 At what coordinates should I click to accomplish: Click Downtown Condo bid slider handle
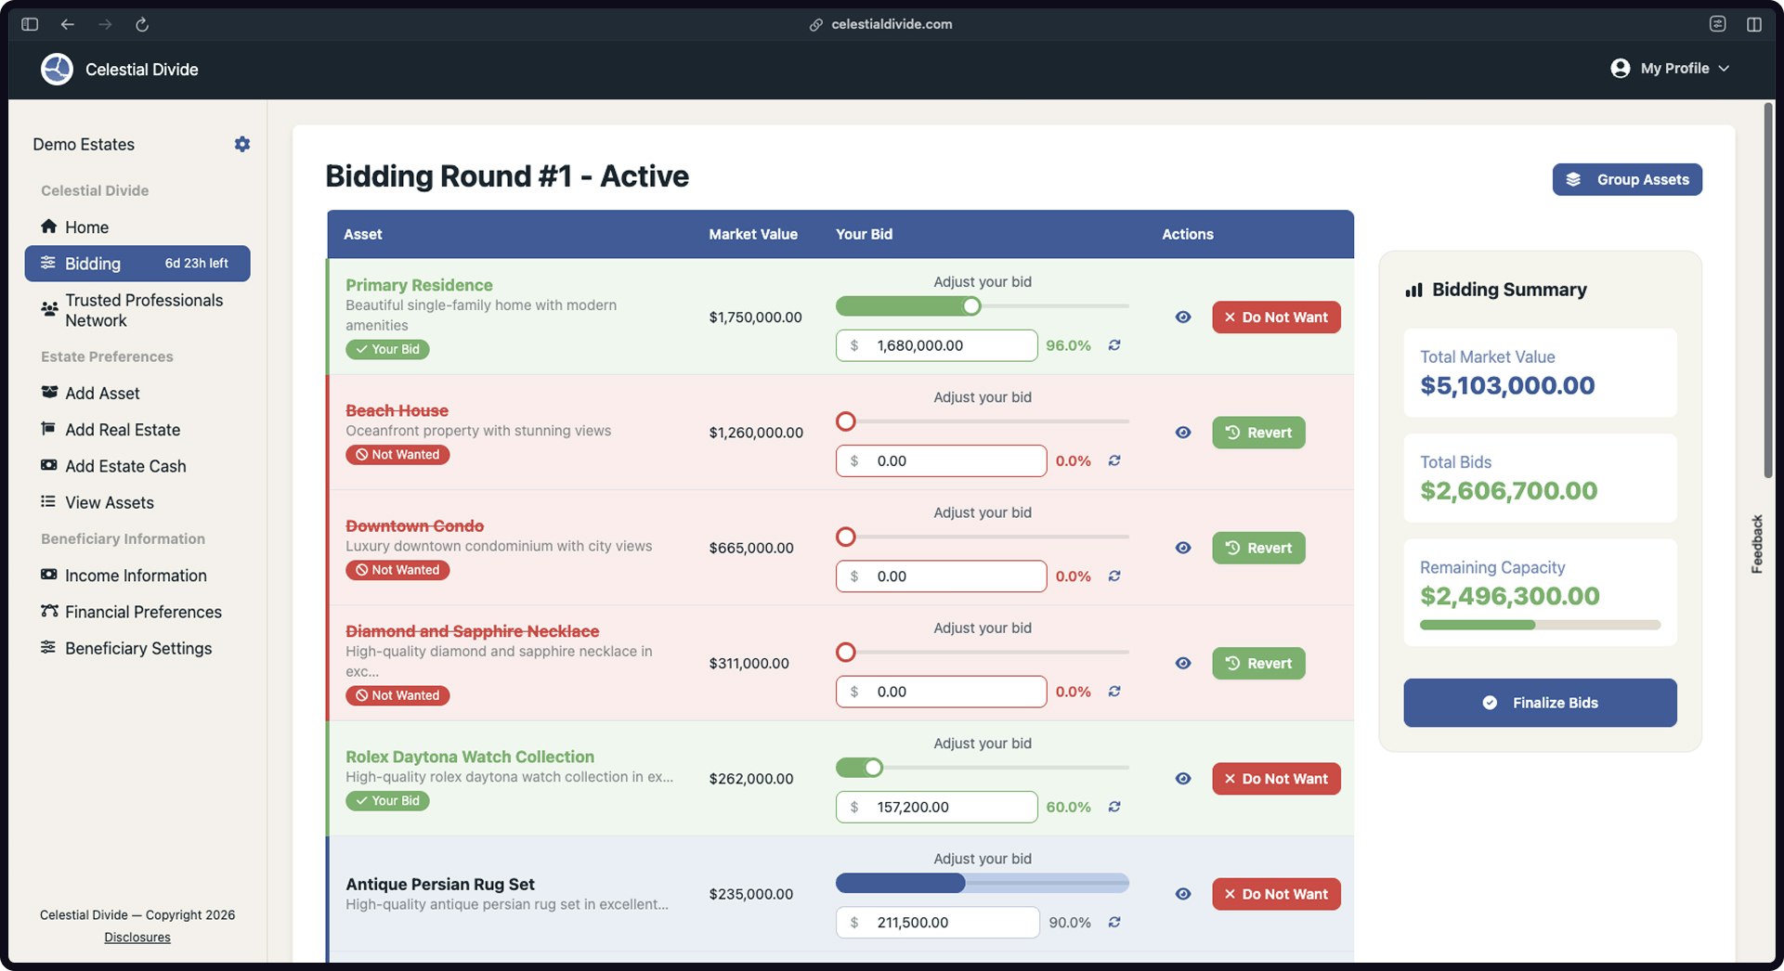click(846, 537)
